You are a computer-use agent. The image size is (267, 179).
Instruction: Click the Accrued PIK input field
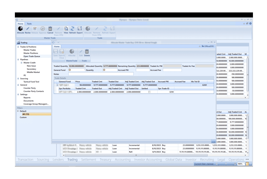pyautogui.click(x=143, y=70)
